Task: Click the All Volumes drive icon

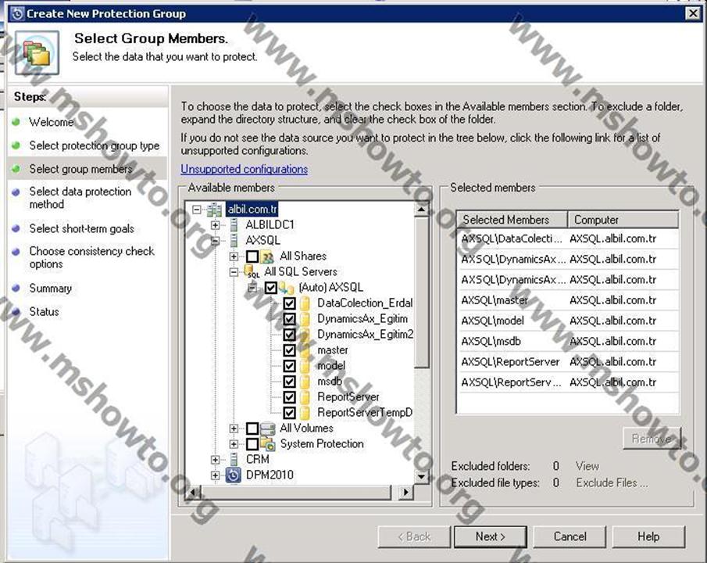Action: point(267,429)
